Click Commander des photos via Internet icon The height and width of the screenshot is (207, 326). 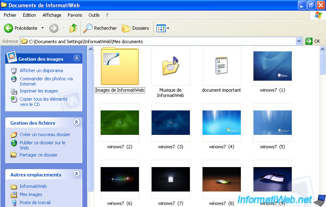tap(14, 79)
